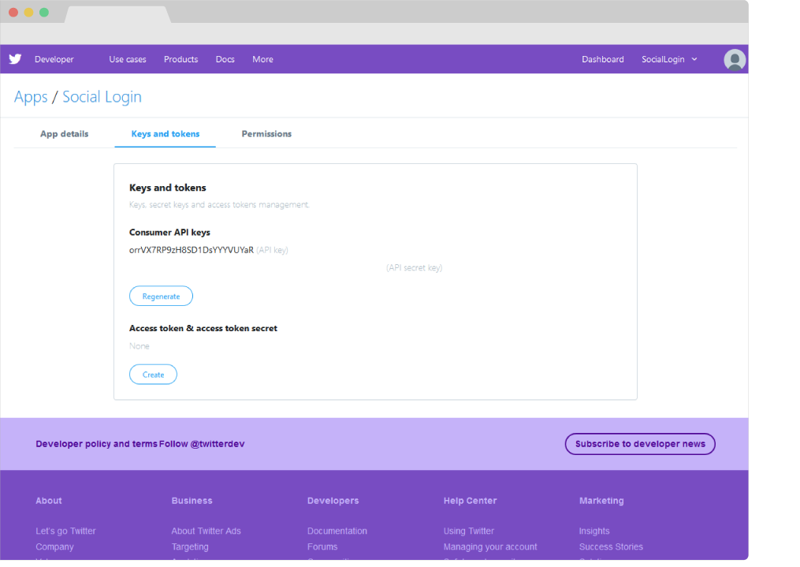
Task: Click Subscribe to developer news button
Action: tap(639, 444)
